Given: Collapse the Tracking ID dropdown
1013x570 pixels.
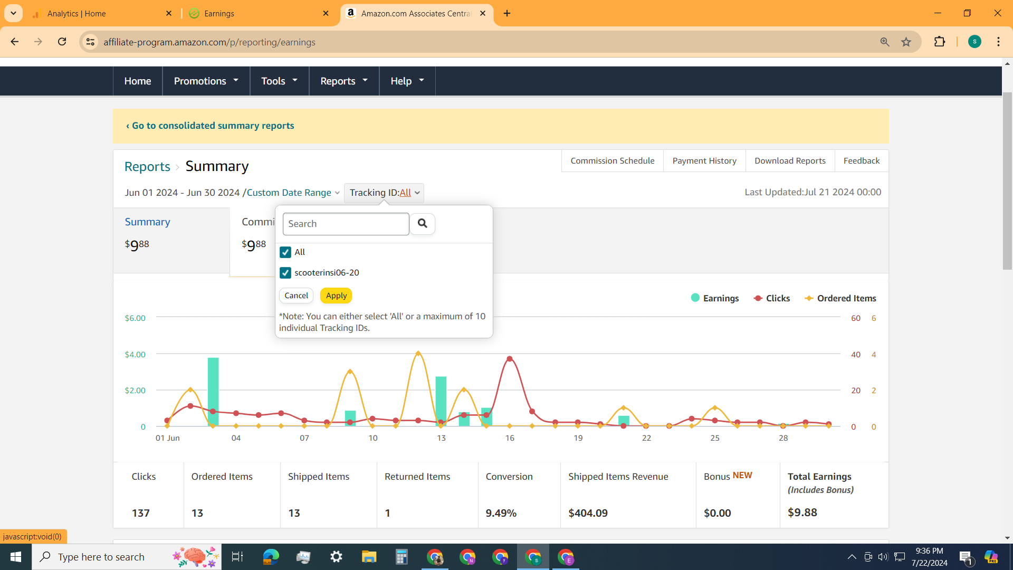Looking at the screenshot, I should pyautogui.click(x=384, y=193).
